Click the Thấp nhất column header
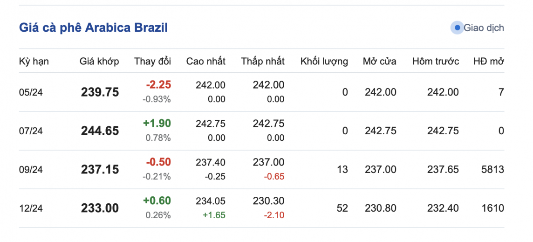Screen dimensions: 533x242 pyautogui.click(x=263, y=61)
